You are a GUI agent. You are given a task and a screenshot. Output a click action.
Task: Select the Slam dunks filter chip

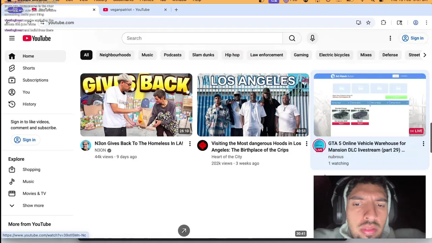tap(203, 55)
